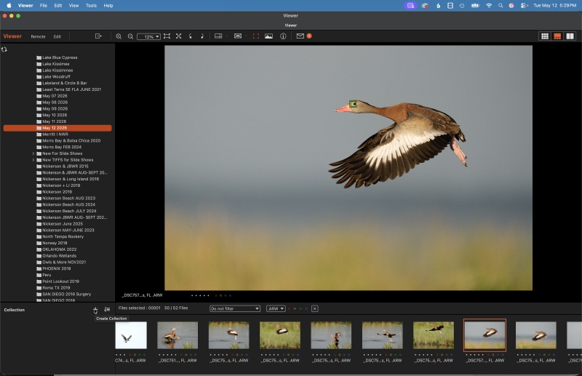Open the .ARW file type dropdown

(x=276, y=308)
